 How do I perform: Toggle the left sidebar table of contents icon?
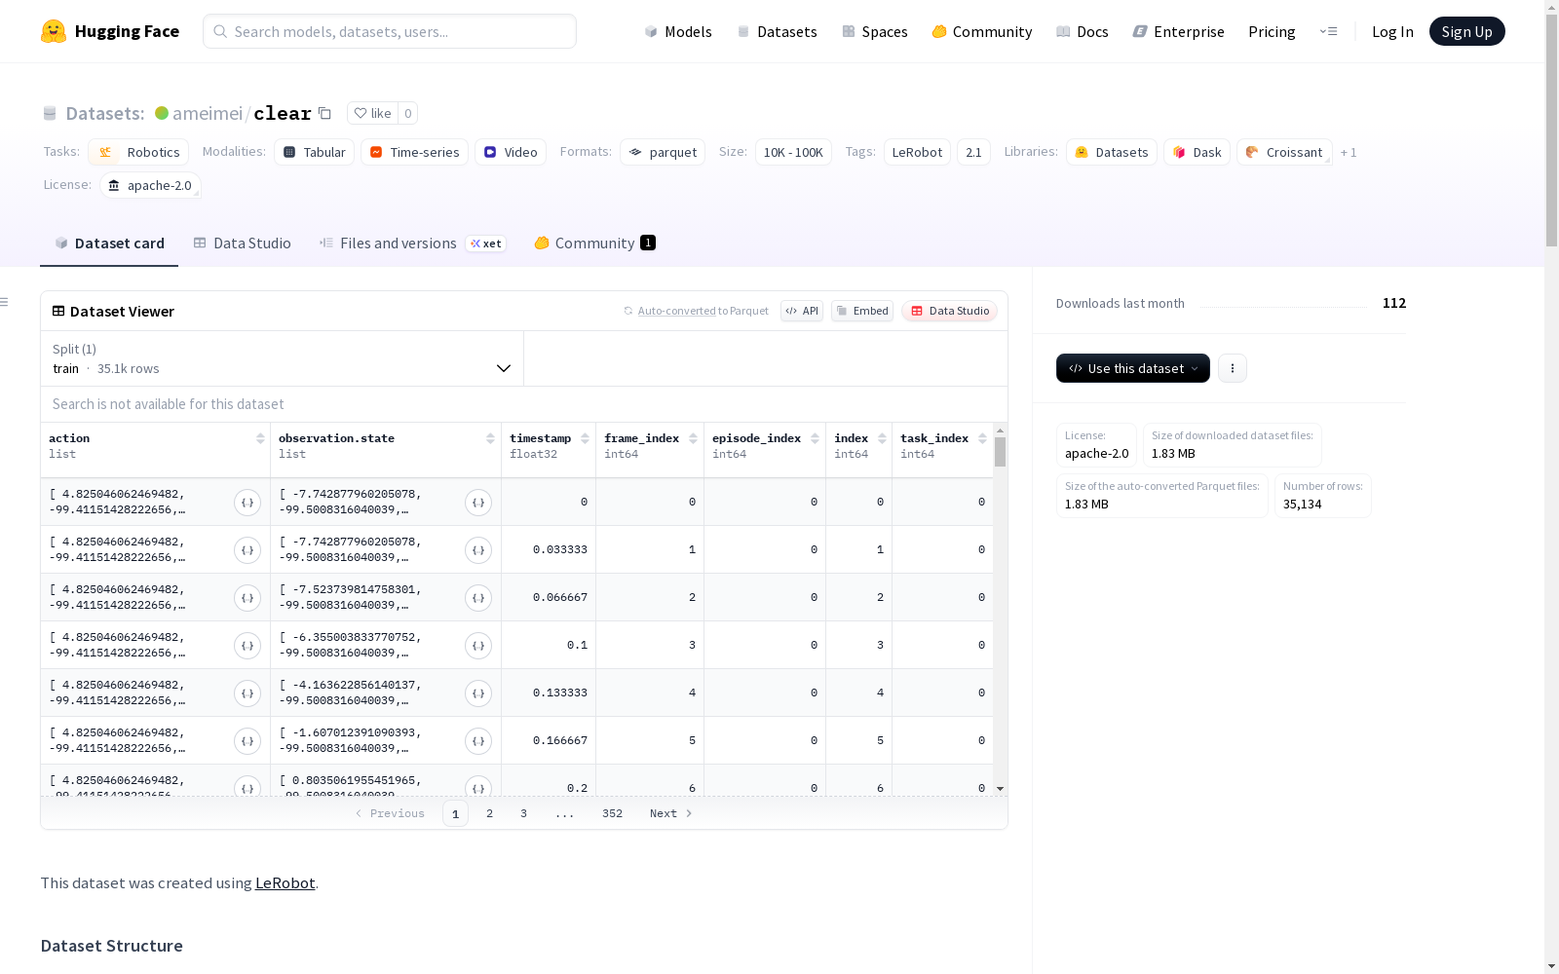coord(4,302)
